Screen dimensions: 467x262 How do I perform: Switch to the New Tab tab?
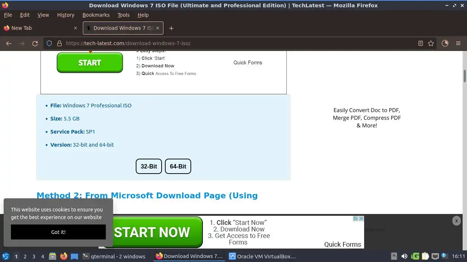[40, 28]
